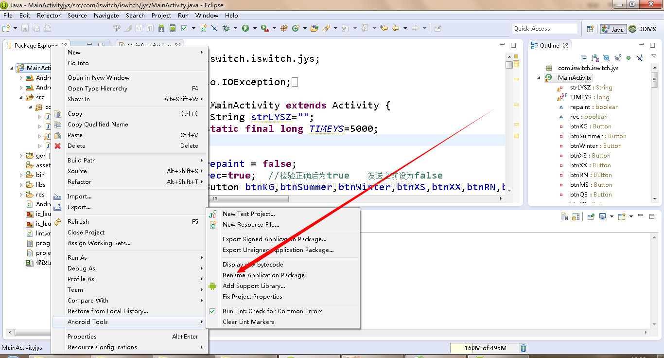
Task: Open the Outline View Menu triangle
Action: coord(654,56)
